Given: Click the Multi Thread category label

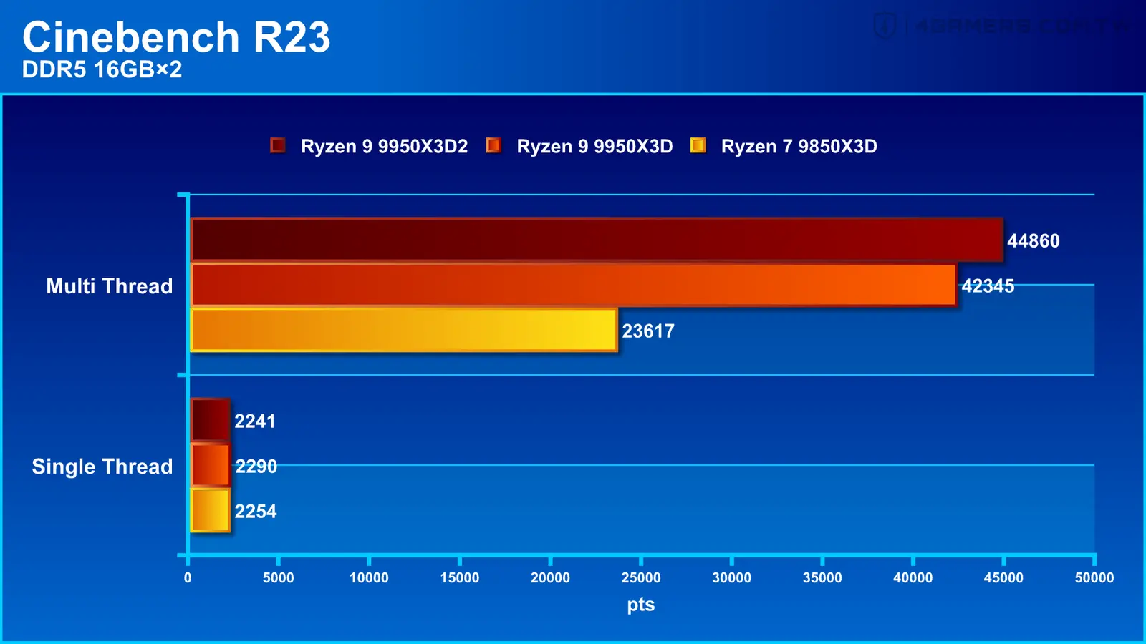Looking at the screenshot, I should pyautogui.click(x=110, y=286).
